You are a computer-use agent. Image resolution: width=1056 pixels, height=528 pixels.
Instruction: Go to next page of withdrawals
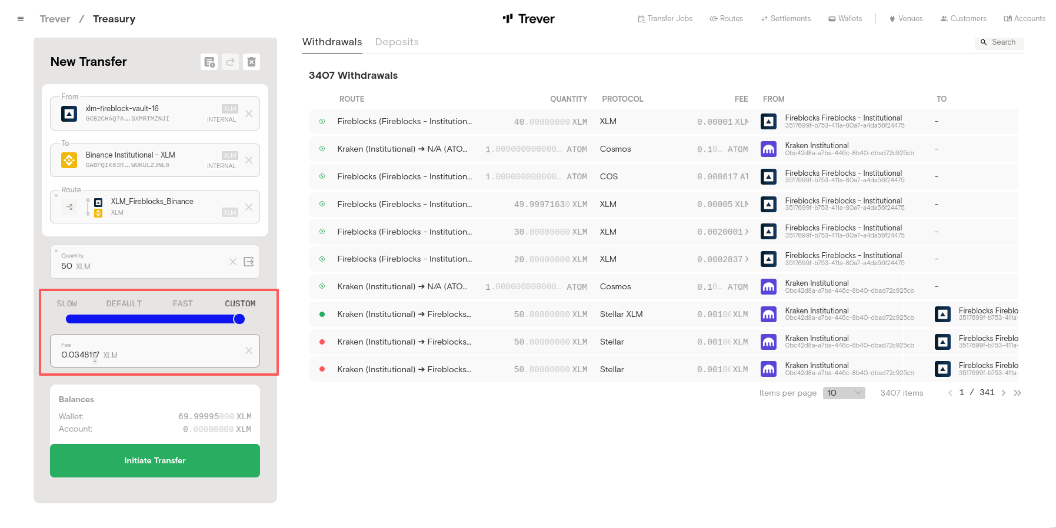[1003, 393]
